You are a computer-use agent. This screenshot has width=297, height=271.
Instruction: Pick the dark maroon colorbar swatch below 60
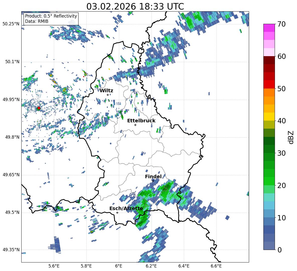269,60
